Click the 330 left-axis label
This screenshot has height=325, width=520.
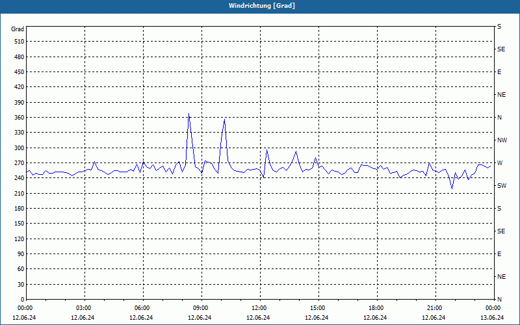[19, 133]
